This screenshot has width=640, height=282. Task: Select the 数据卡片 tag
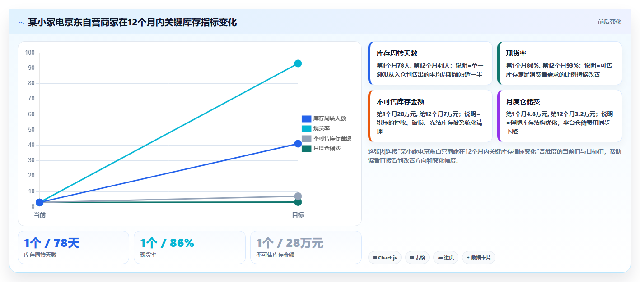pos(479,258)
